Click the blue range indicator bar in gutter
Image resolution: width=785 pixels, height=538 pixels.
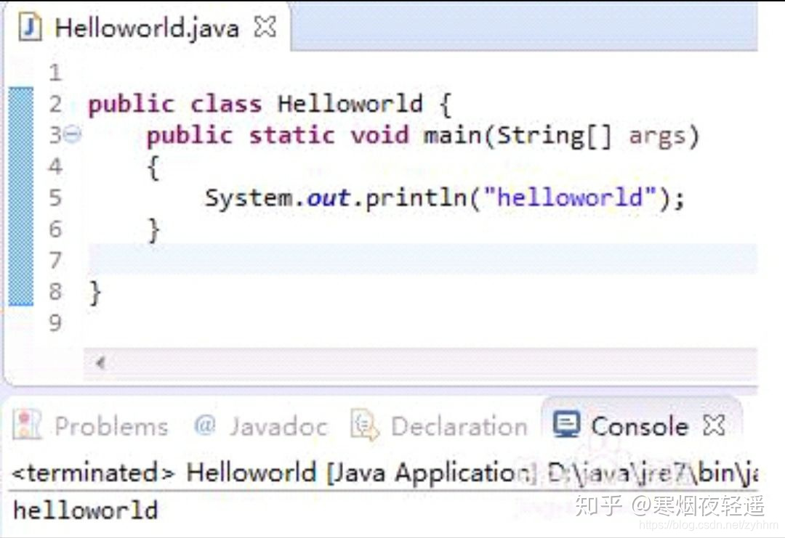coord(21,196)
